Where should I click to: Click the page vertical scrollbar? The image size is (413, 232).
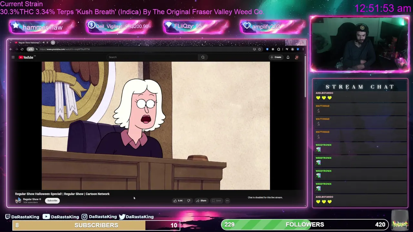point(305,77)
